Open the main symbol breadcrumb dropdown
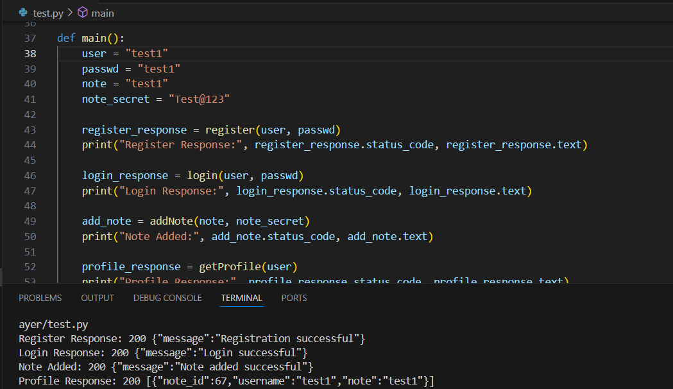The height and width of the screenshot is (389, 673). click(101, 13)
